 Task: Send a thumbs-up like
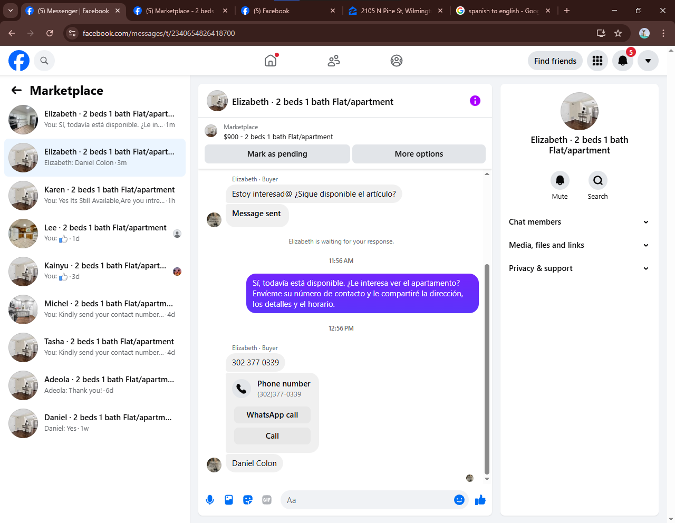[x=480, y=500]
